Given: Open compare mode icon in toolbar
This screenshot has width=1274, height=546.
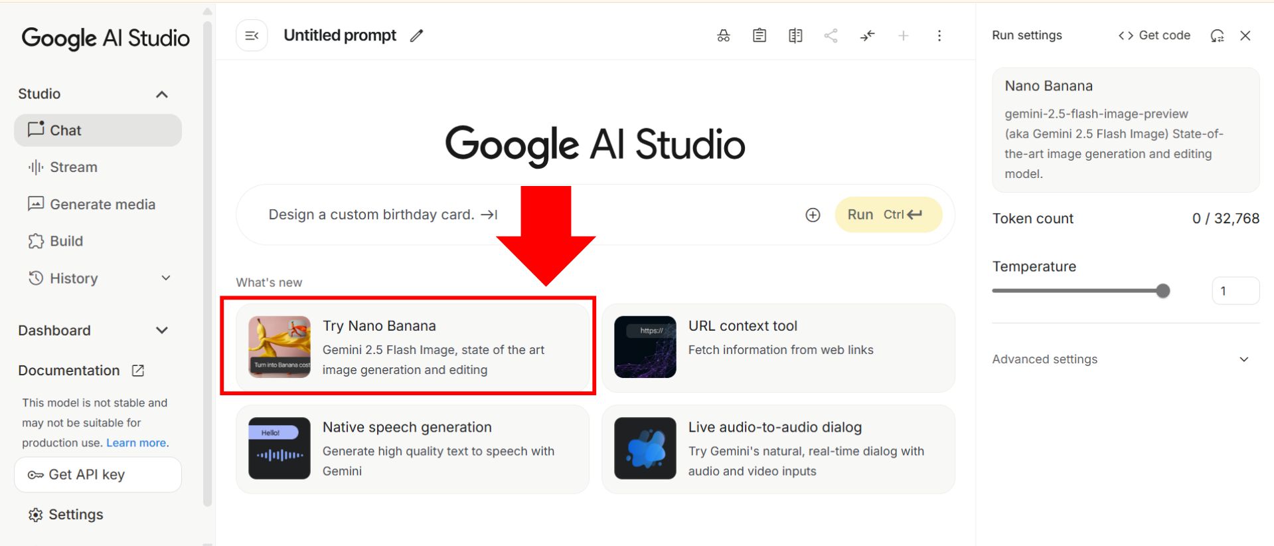Looking at the screenshot, I should [795, 36].
